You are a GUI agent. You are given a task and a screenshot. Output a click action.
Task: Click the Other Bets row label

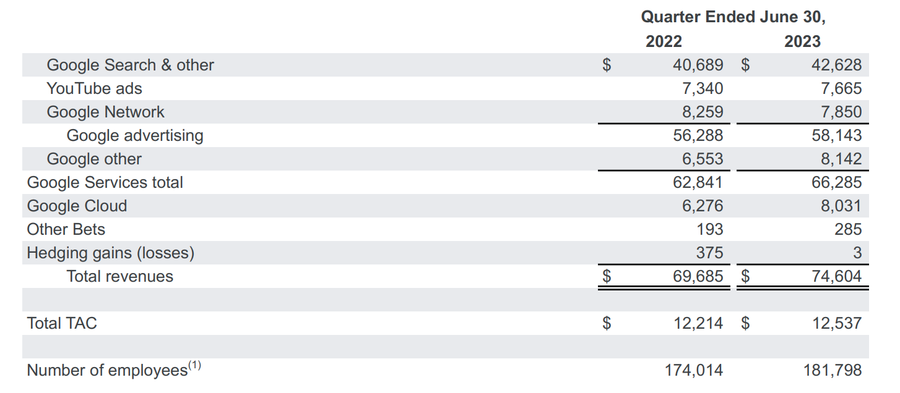coord(66,229)
